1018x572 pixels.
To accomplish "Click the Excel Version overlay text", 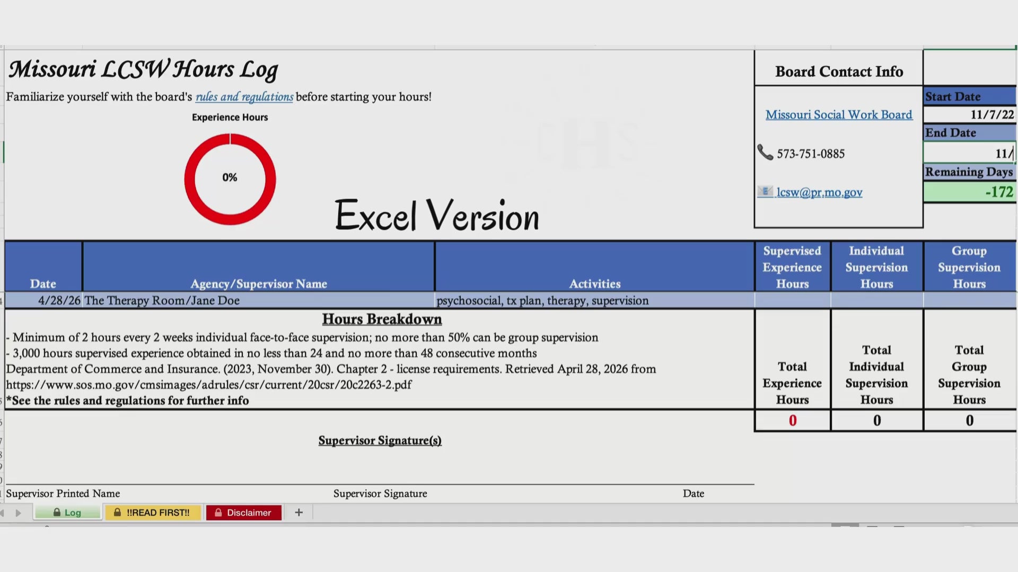I will pyautogui.click(x=437, y=216).
